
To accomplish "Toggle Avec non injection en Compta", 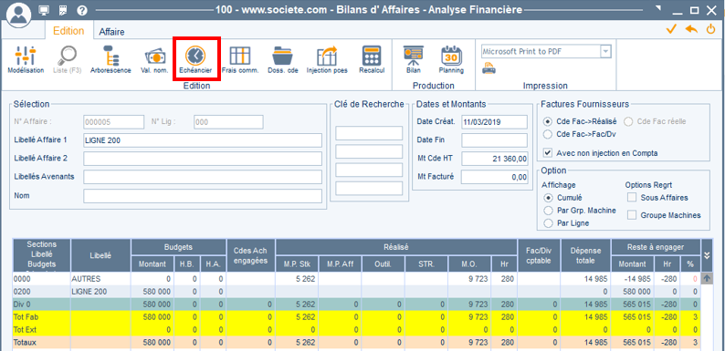I will pos(549,153).
